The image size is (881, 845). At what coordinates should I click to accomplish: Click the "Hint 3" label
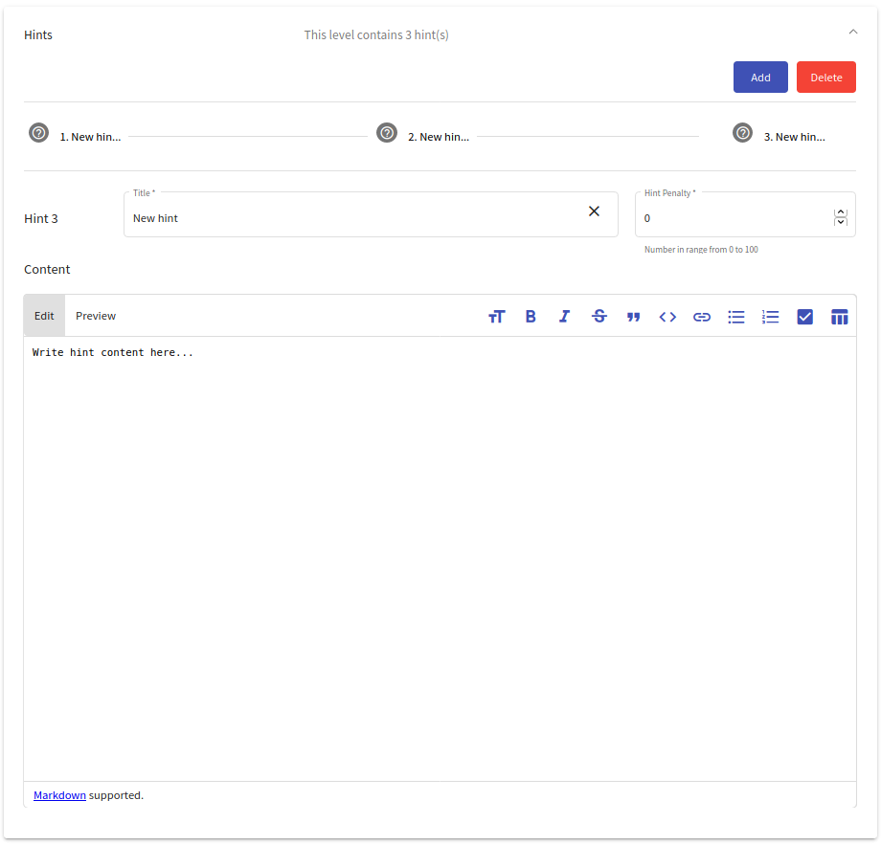41,219
